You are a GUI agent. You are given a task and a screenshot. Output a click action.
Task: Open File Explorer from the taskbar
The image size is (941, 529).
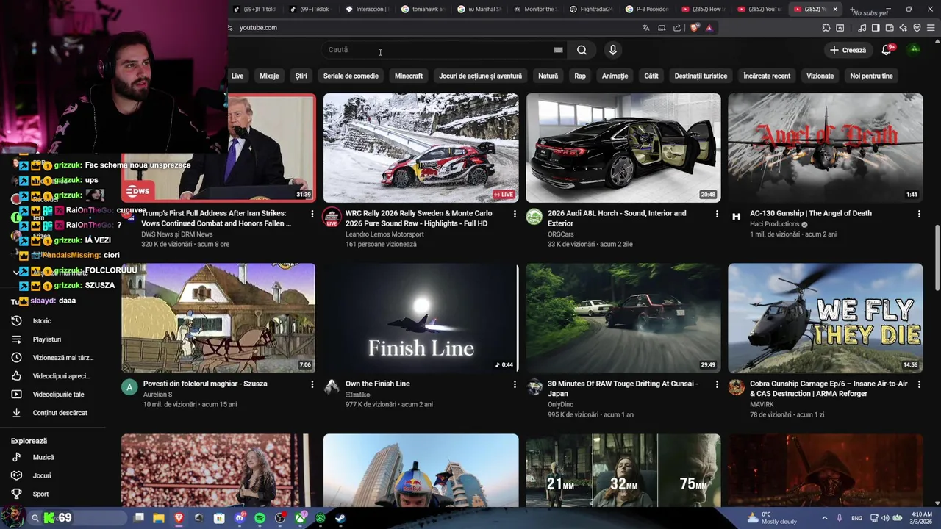point(159,518)
